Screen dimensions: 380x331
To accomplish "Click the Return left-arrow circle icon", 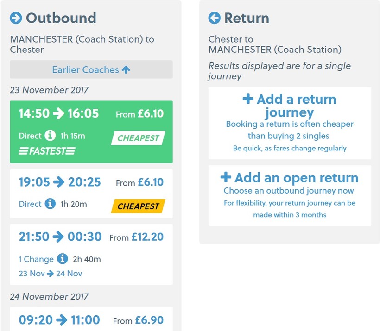I will click(214, 18).
